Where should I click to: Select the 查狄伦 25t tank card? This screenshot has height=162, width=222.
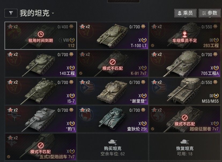pos(113,119)
